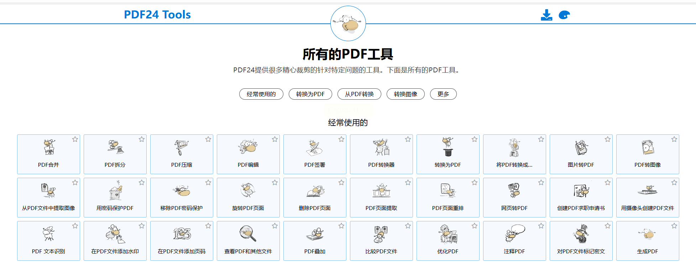Choose the 从PDF转换 category pill
Image resolution: width=696 pixels, height=276 pixels.
tap(359, 94)
